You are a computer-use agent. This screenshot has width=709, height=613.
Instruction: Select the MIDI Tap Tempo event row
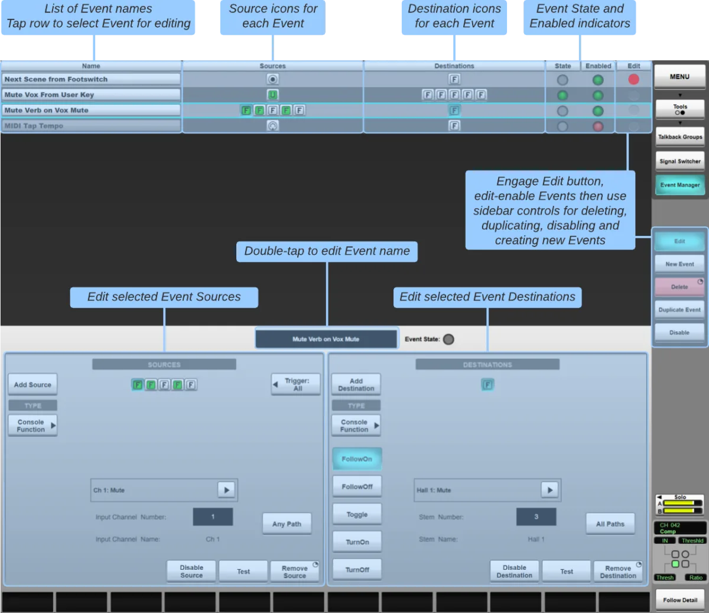click(91, 125)
